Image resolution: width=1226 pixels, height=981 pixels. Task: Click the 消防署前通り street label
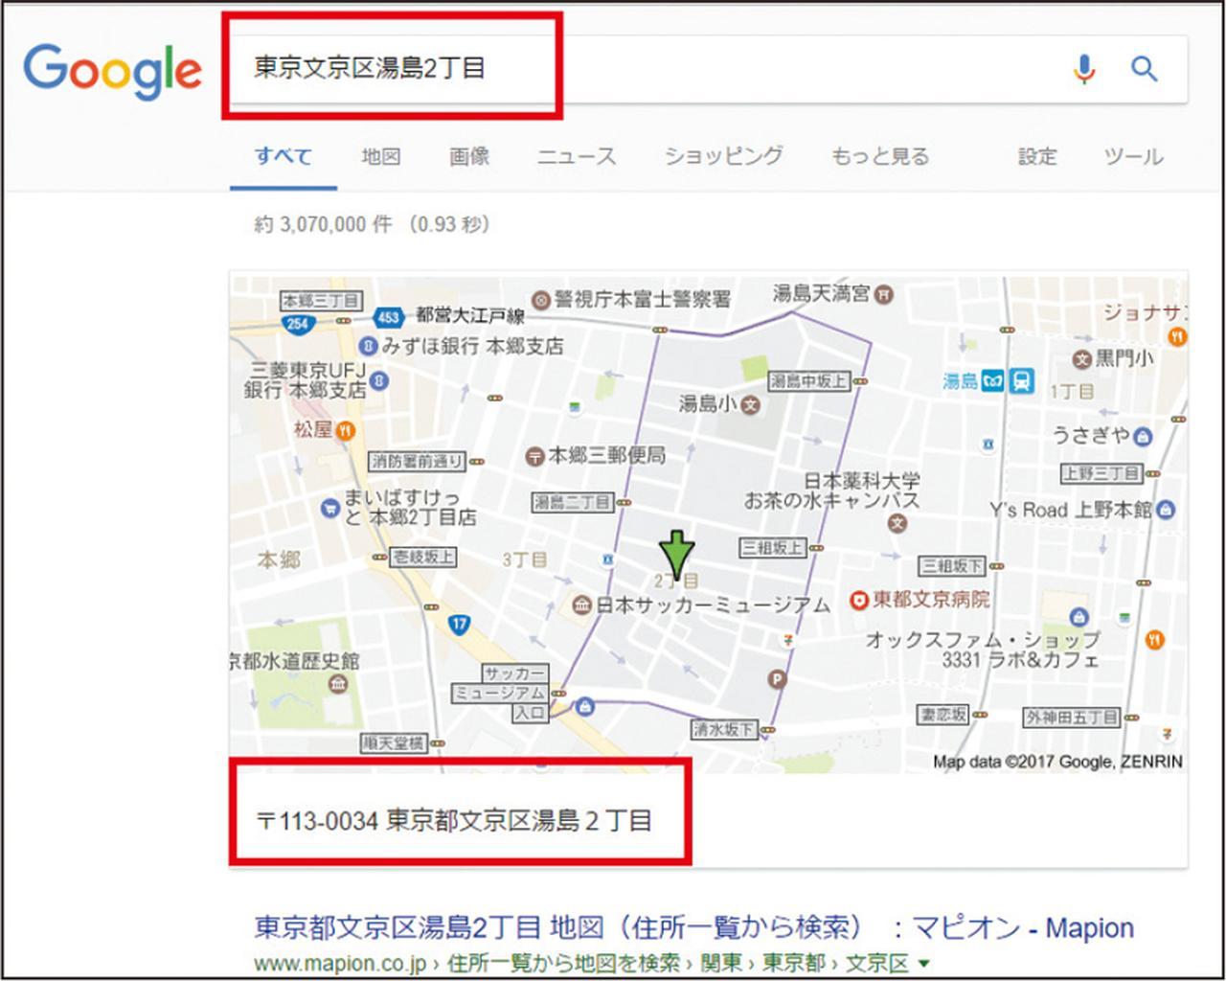pos(417,462)
